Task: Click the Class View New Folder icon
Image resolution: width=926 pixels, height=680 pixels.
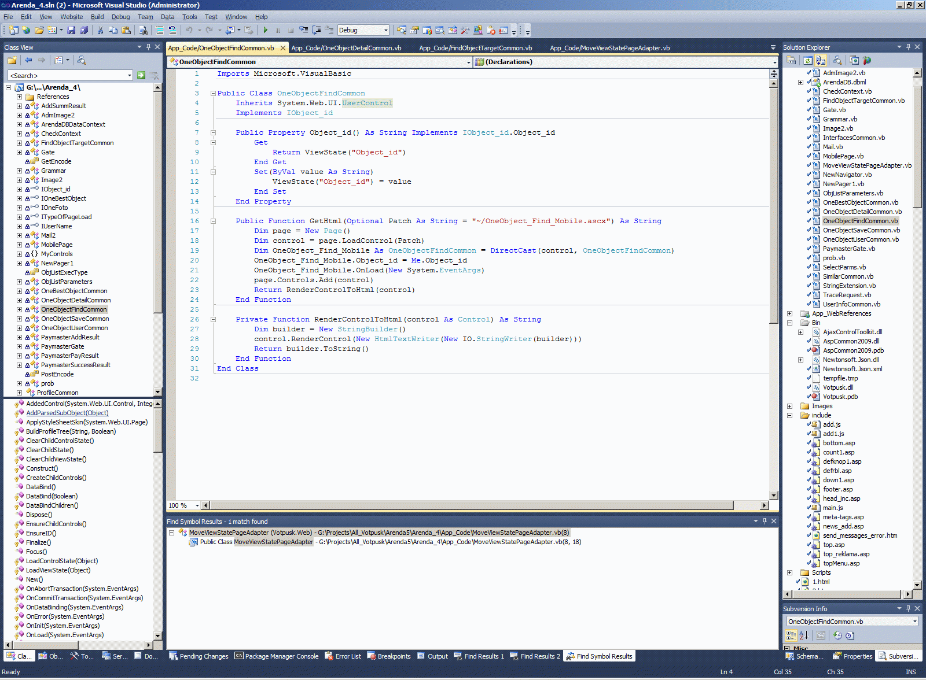Action: (12, 60)
